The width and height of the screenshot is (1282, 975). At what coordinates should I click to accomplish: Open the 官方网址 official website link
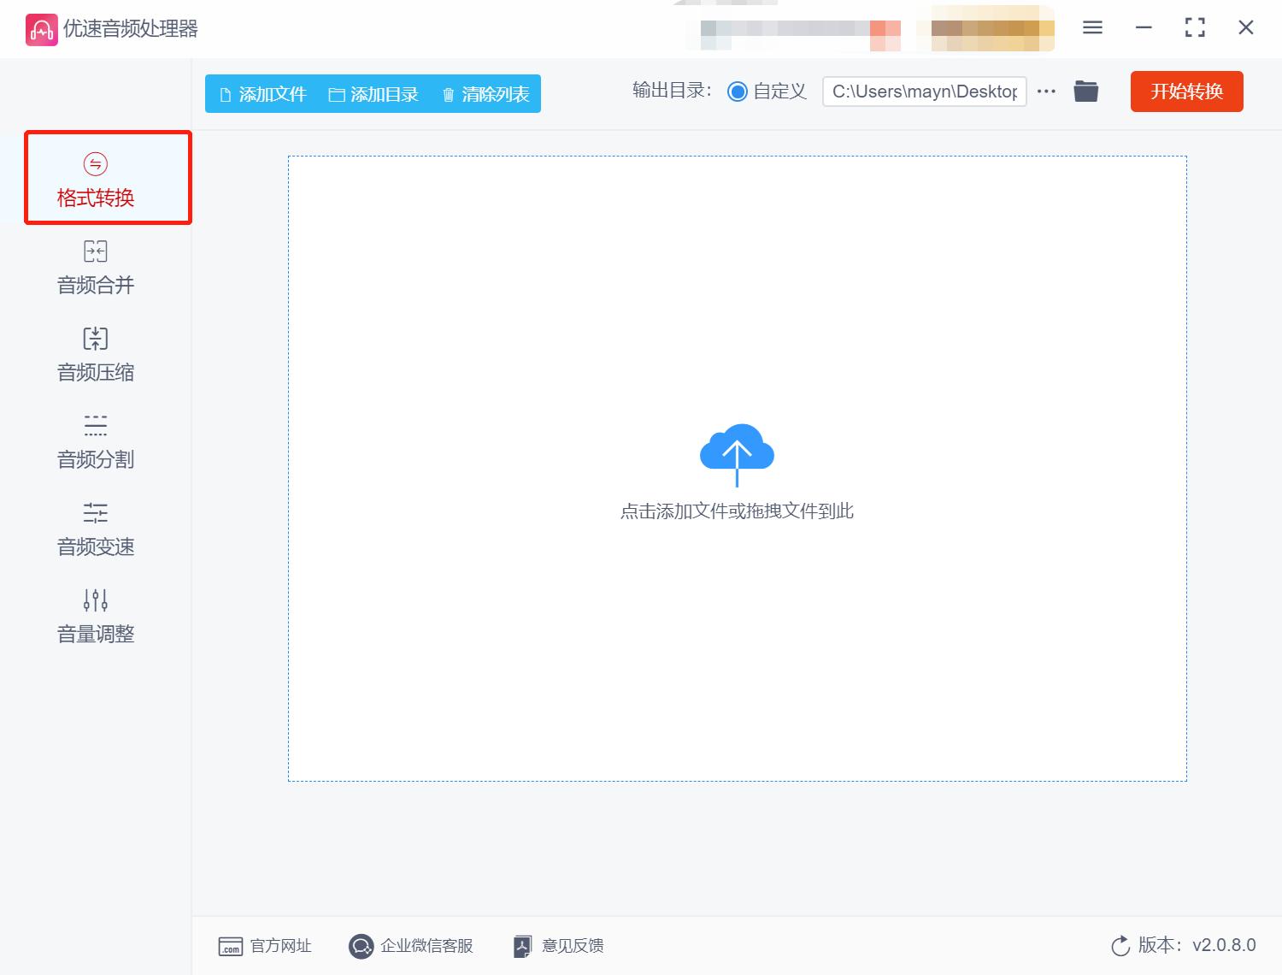click(x=265, y=946)
